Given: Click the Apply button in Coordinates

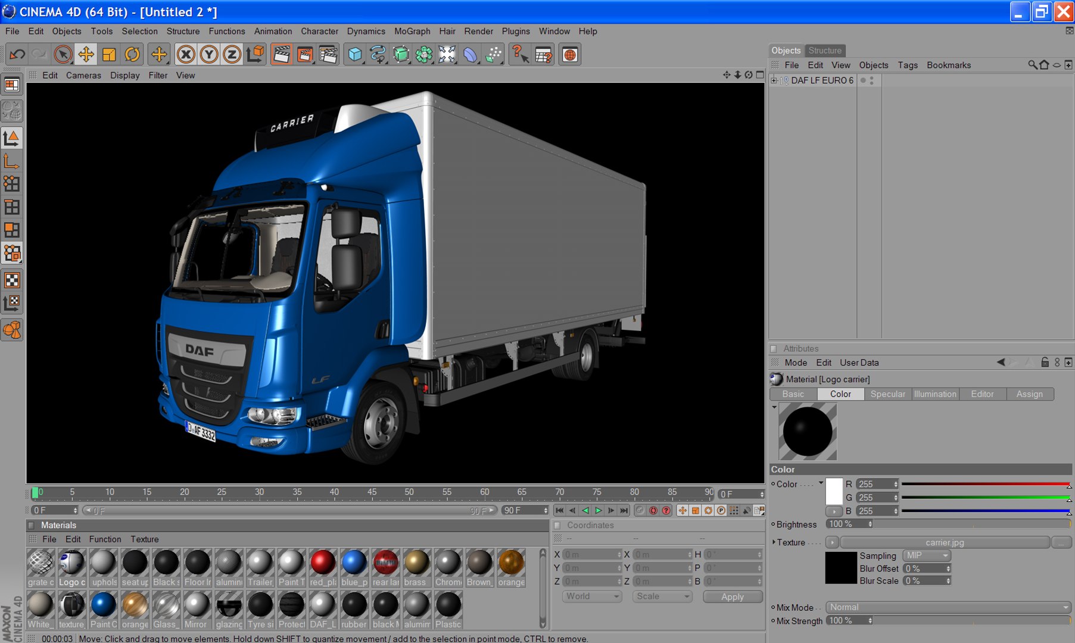Looking at the screenshot, I should [733, 597].
